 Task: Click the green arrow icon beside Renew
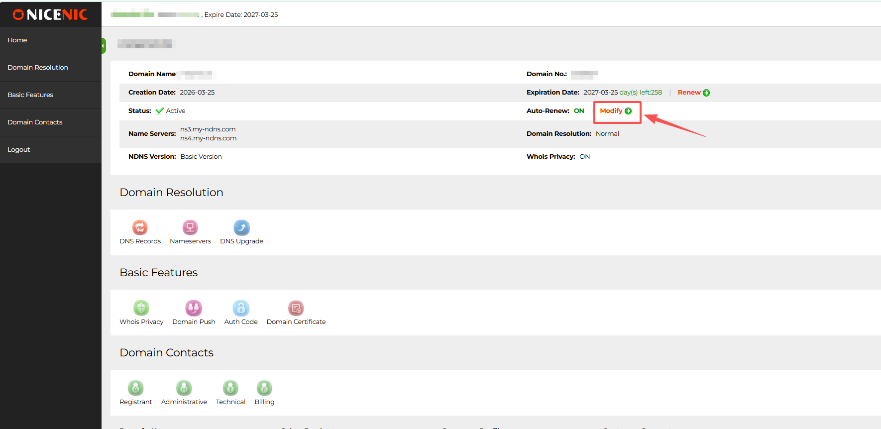pyautogui.click(x=706, y=93)
